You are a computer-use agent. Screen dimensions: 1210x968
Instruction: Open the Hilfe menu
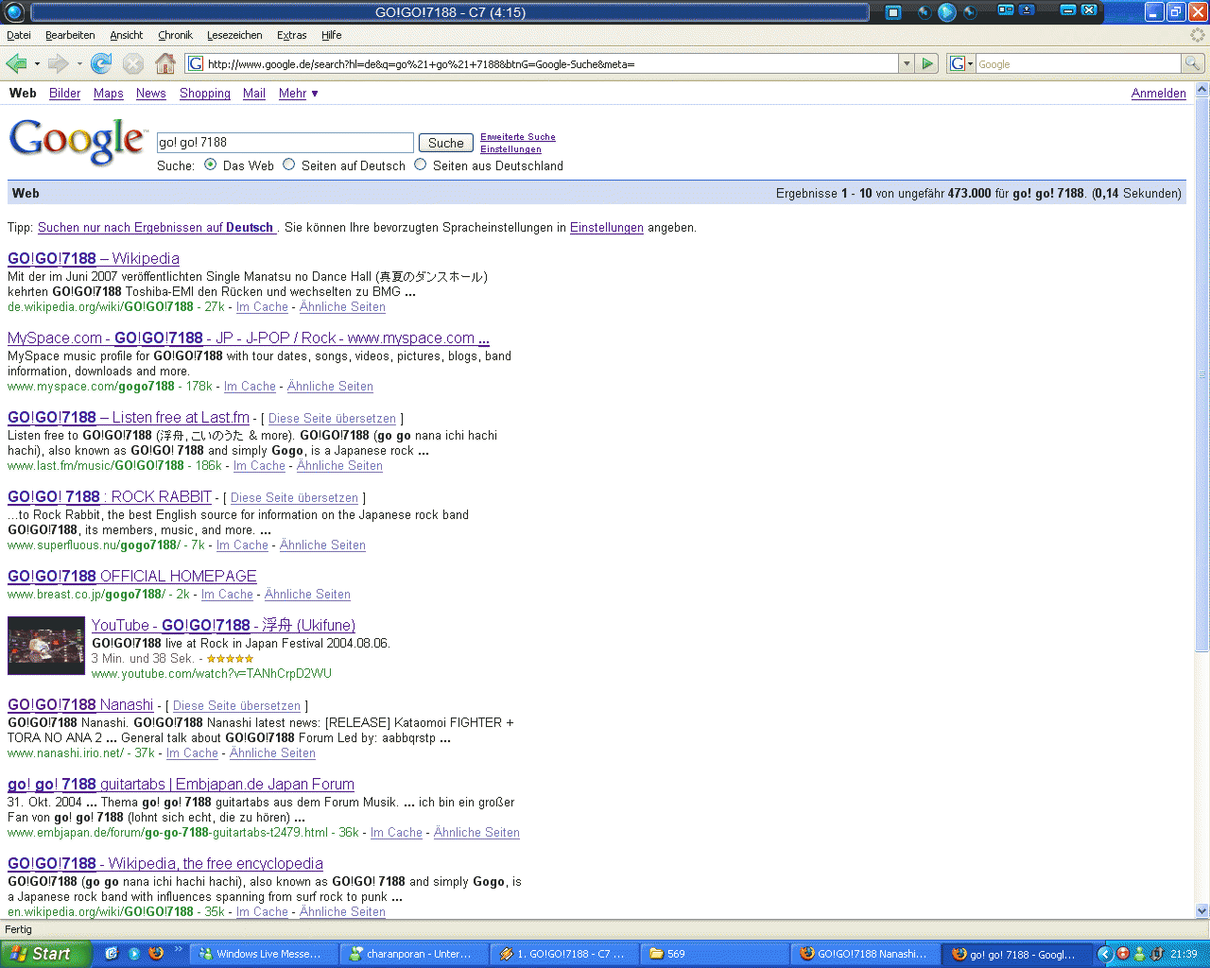[x=332, y=35]
